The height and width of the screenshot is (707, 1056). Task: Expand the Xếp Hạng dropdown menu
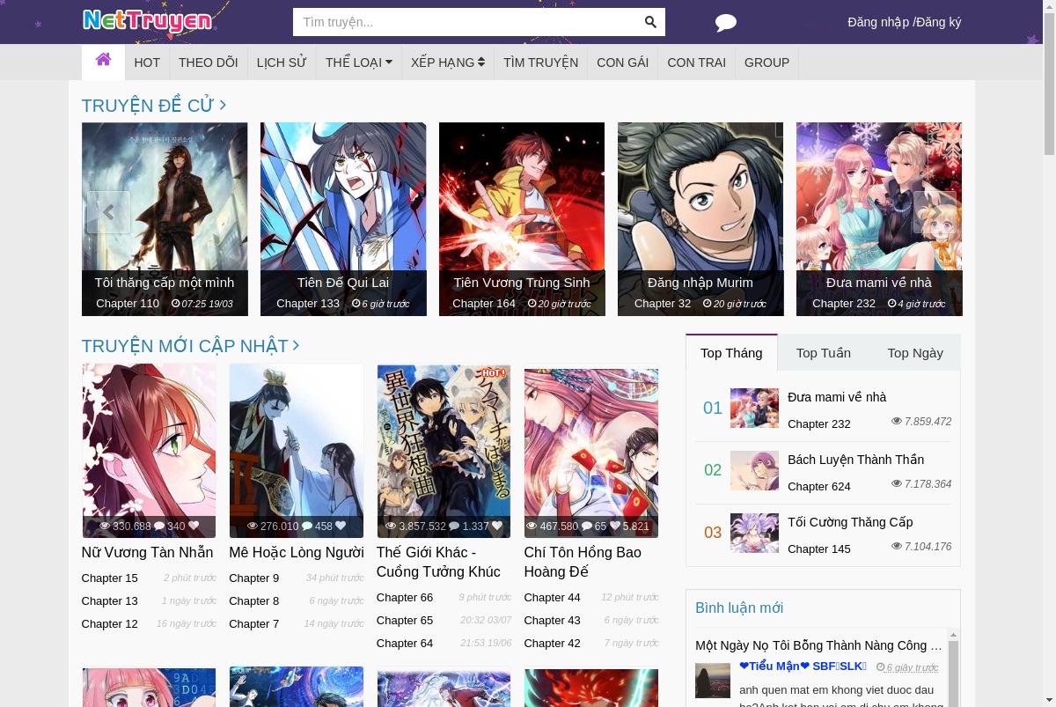pyautogui.click(x=448, y=63)
